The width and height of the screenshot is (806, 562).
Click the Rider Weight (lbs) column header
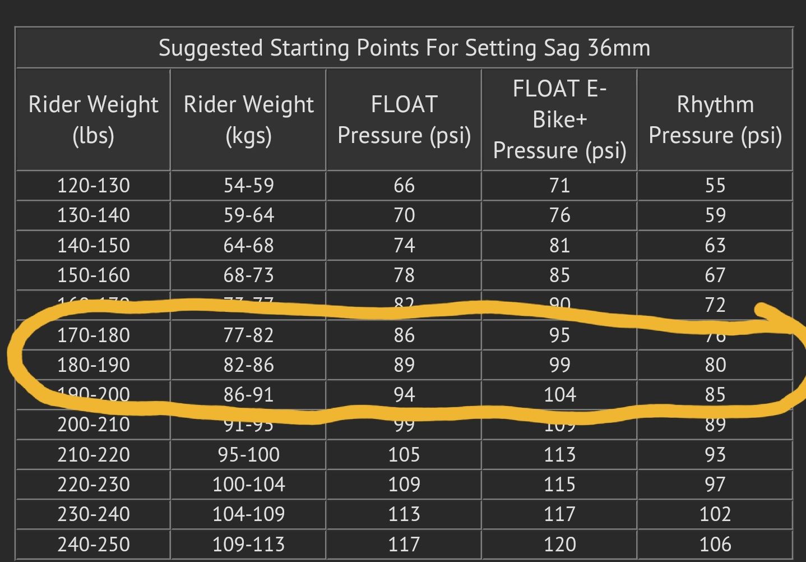click(93, 119)
